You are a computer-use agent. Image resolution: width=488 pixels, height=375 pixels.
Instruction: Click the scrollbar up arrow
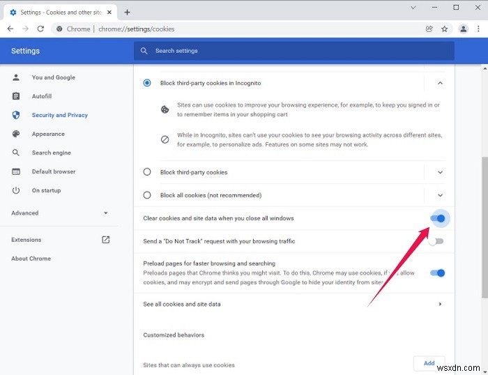(x=485, y=68)
